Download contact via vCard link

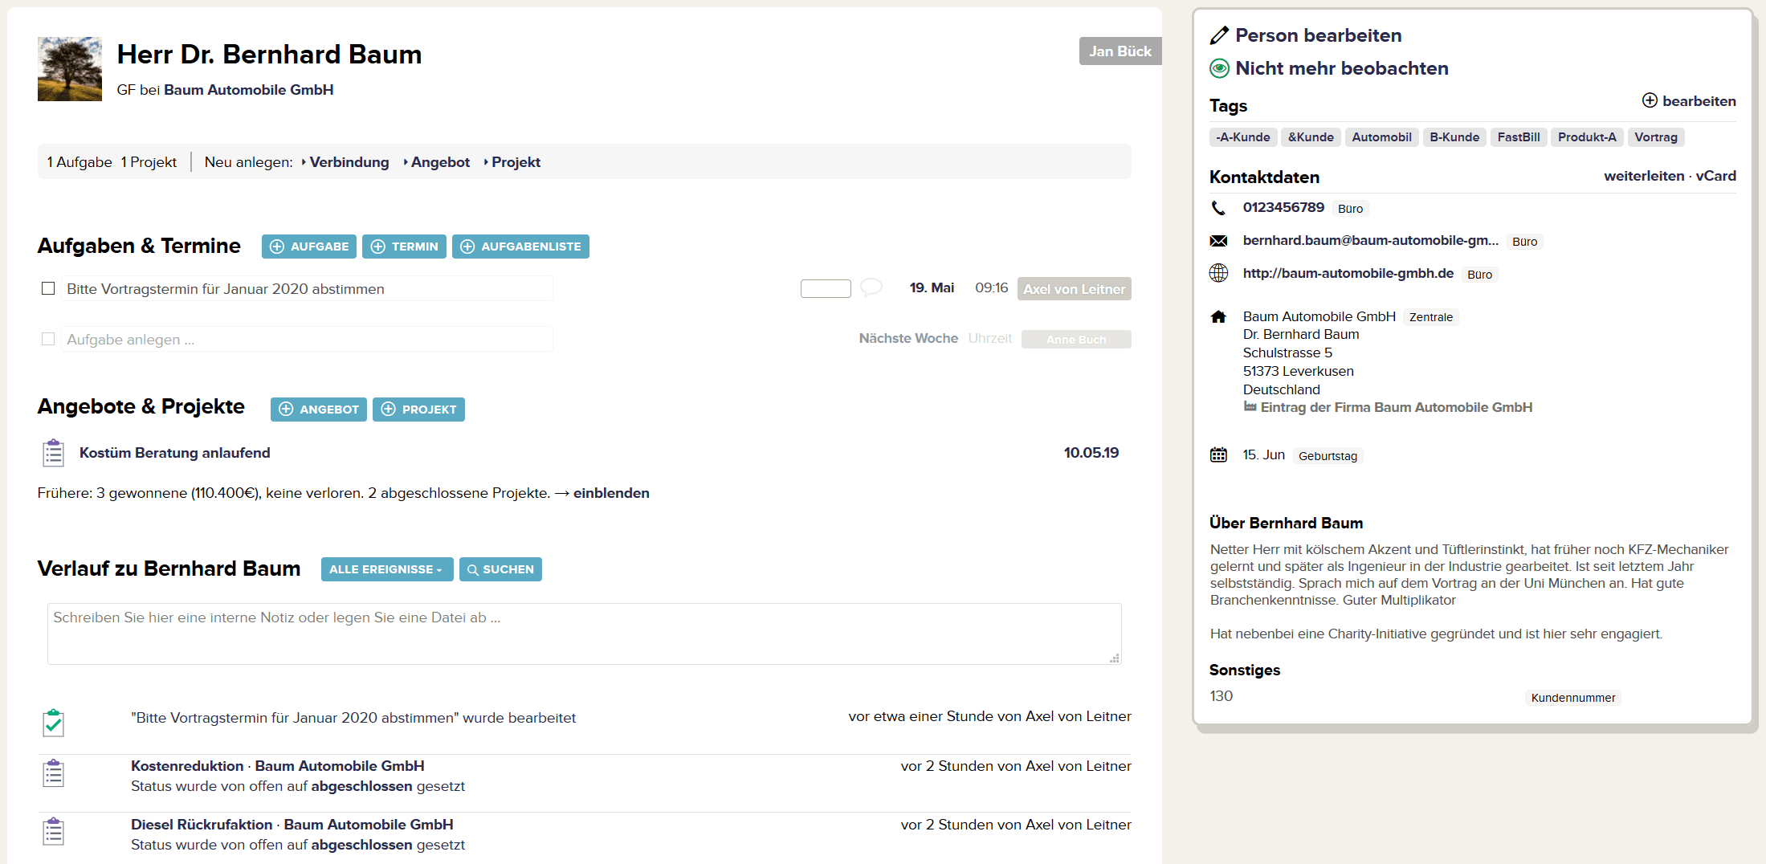pos(1715,176)
